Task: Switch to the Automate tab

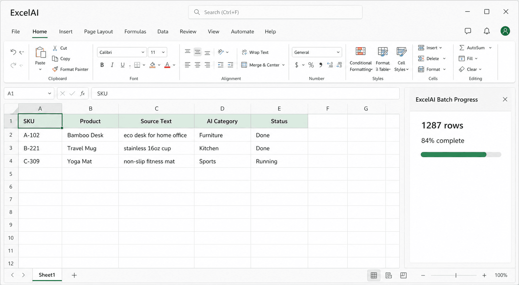Action: pos(242,32)
